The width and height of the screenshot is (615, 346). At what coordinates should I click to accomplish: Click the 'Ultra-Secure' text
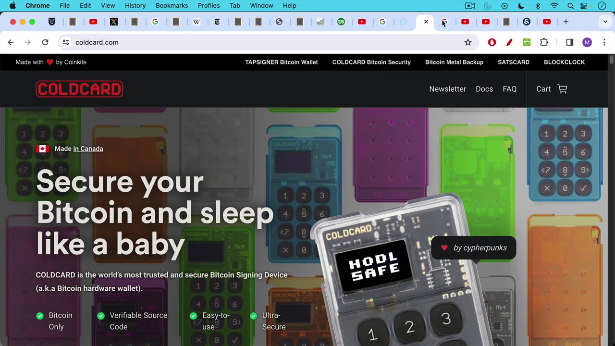pos(274,321)
